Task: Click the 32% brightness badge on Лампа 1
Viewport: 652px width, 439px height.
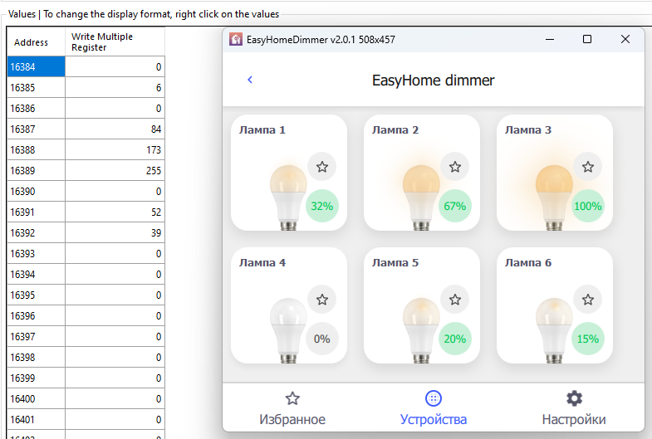Action: [x=322, y=206]
